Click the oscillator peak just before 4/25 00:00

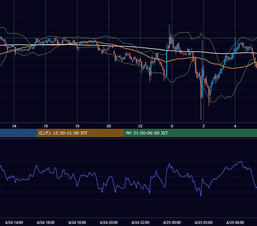coord(169,163)
